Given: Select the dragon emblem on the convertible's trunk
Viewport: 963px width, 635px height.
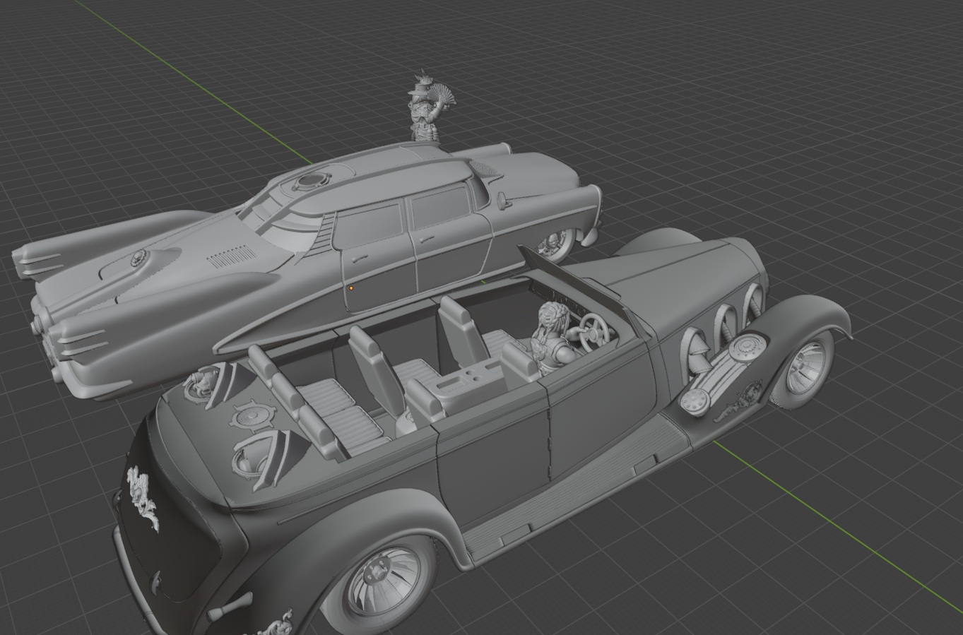Looking at the screenshot, I should point(144,499).
